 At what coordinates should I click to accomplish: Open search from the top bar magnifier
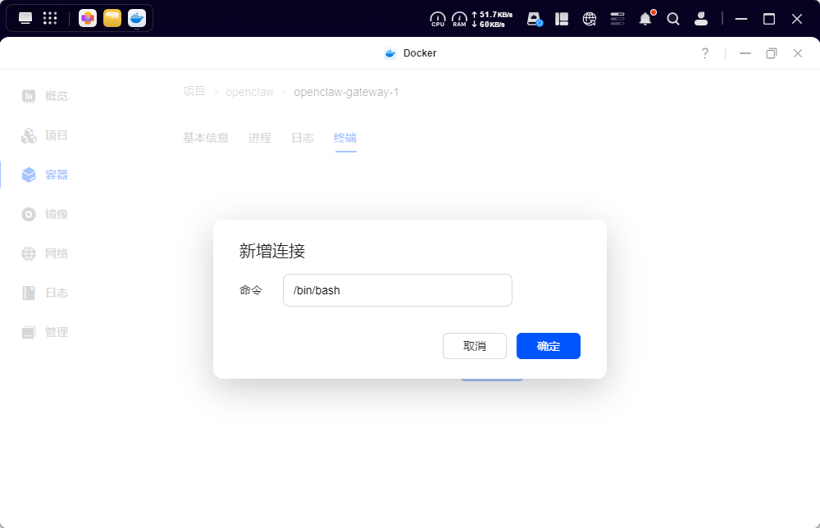(673, 18)
